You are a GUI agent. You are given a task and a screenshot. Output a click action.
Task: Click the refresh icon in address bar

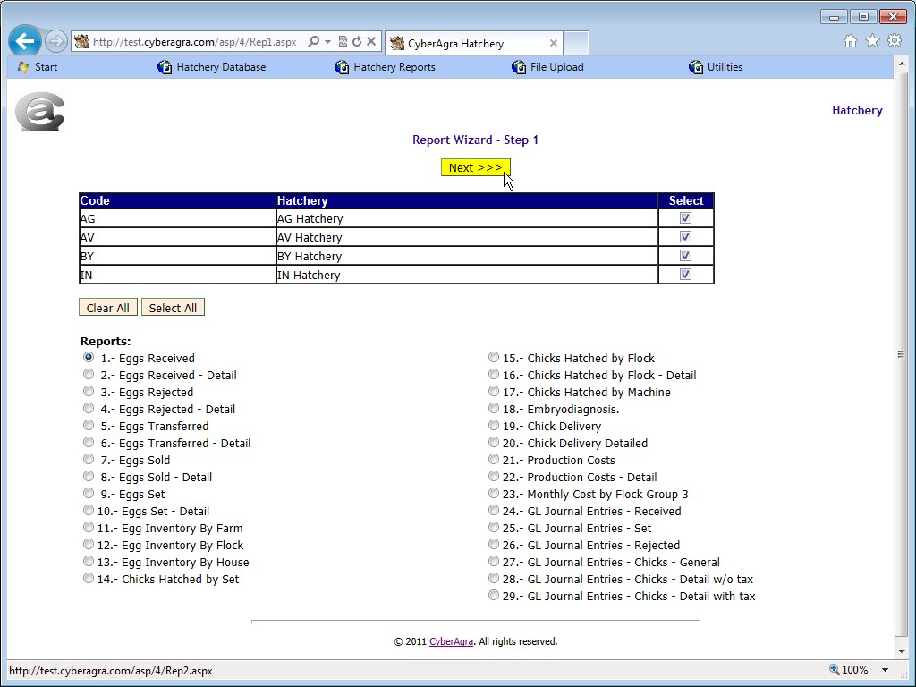pos(357,42)
